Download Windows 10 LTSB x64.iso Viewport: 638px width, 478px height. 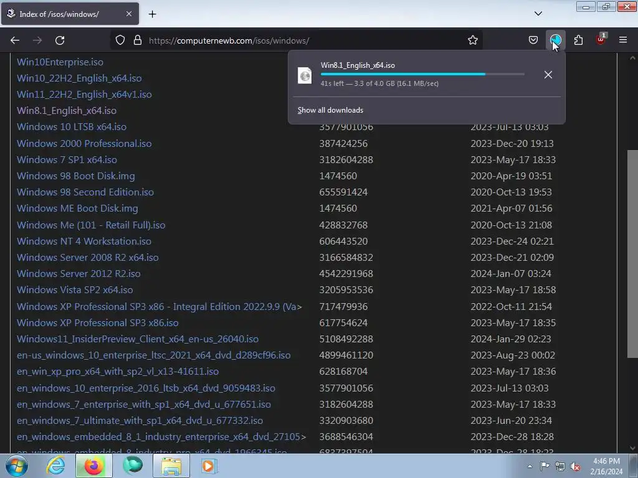pos(71,126)
